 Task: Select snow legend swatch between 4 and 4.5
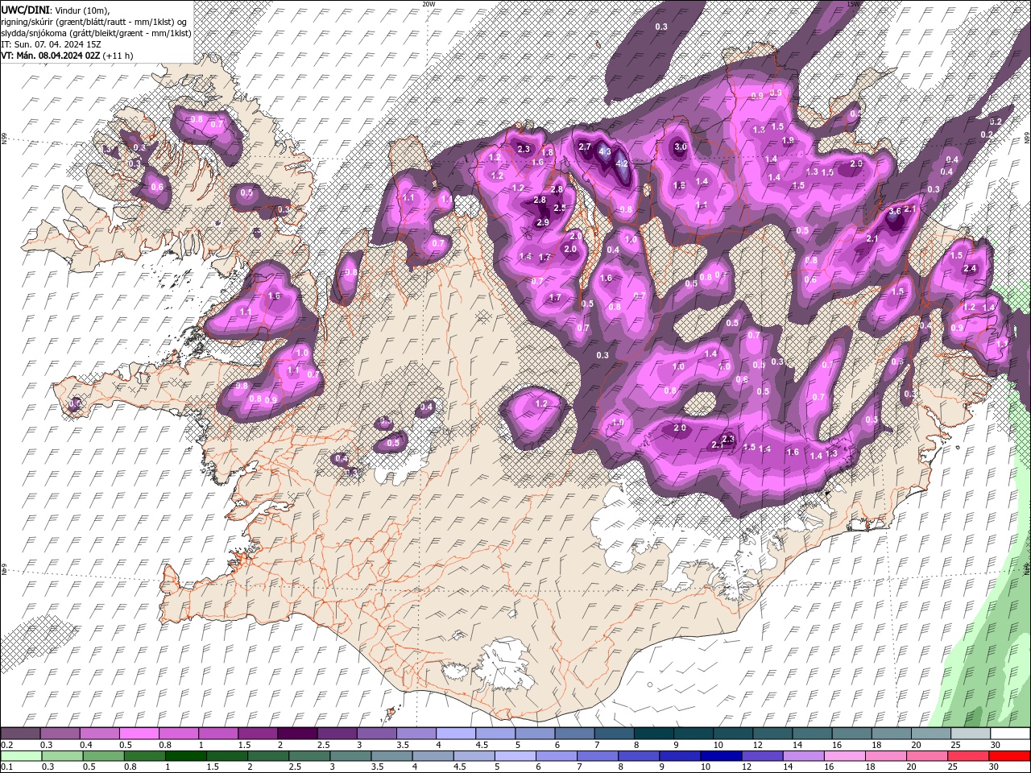pyautogui.click(x=456, y=734)
